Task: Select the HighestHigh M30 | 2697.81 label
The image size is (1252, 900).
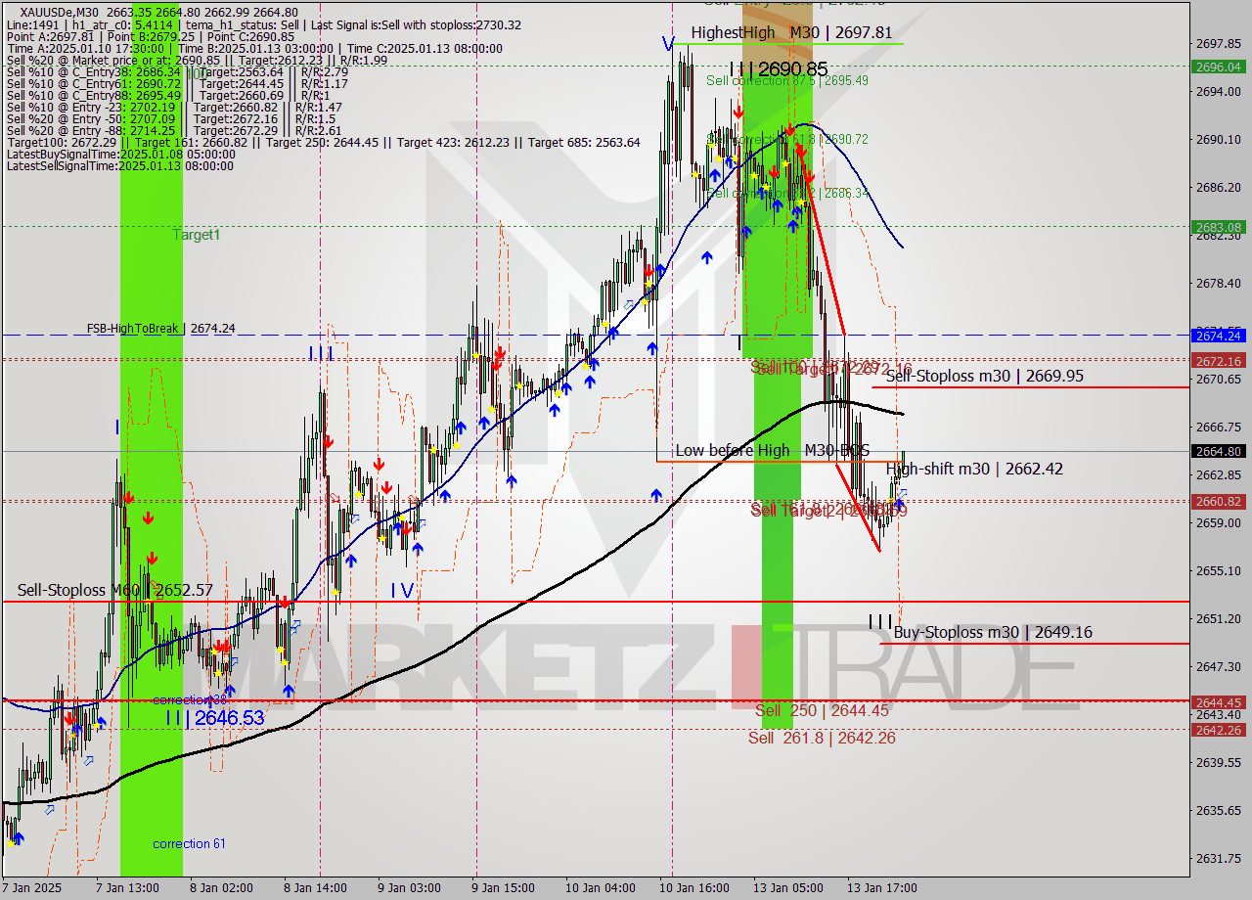Action: (x=791, y=32)
